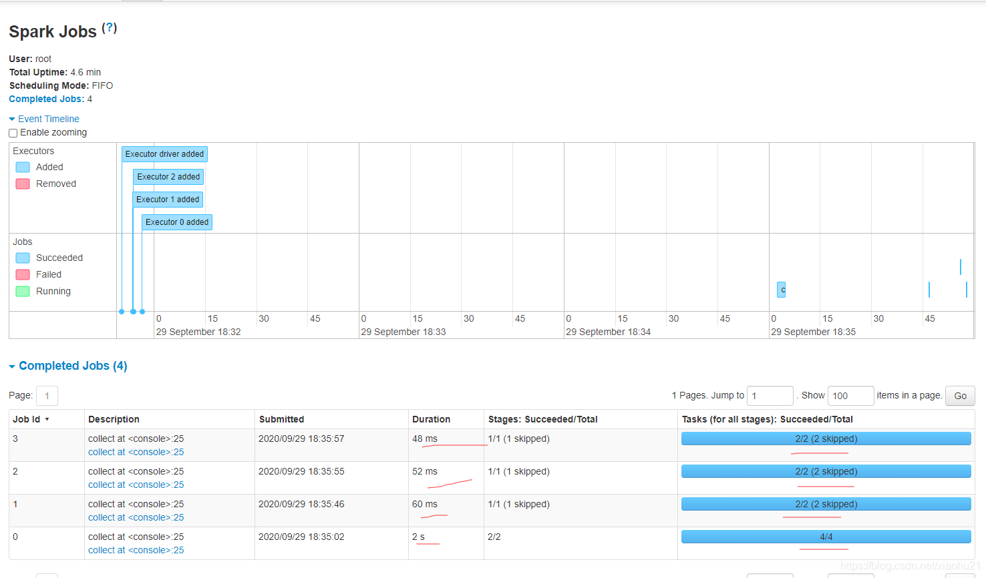Click timeline label '29 September 18:32'
This screenshot has width=986, height=578.
click(198, 332)
